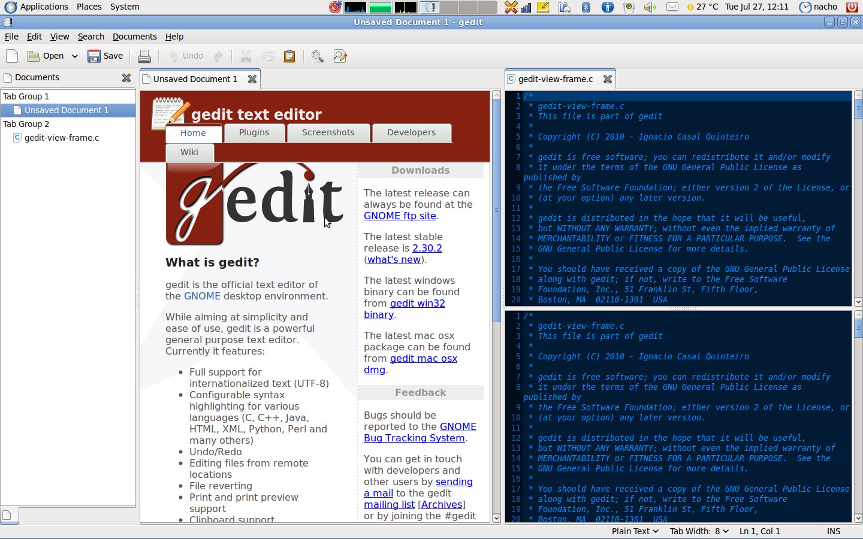Click the Copy icon in toolbar
863x539 pixels.
[x=268, y=56]
